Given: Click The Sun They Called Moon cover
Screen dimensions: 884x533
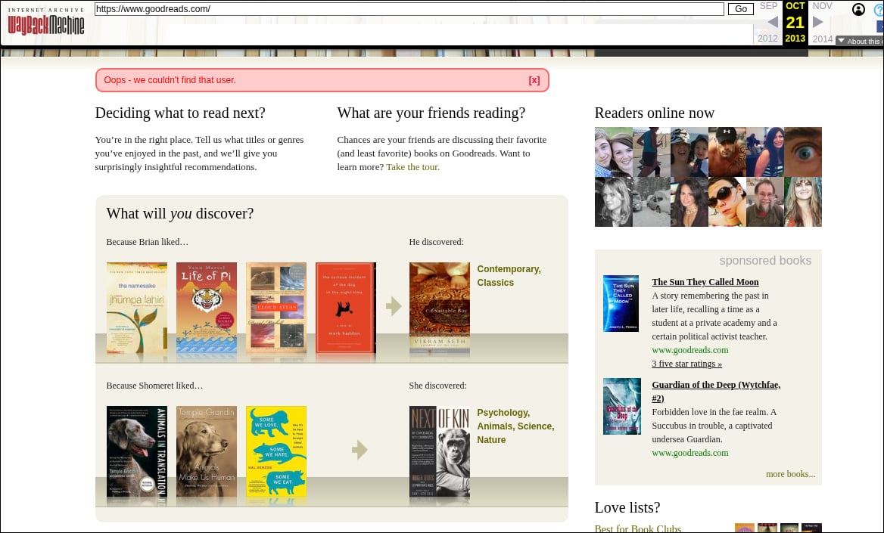Looking at the screenshot, I should (x=621, y=303).
